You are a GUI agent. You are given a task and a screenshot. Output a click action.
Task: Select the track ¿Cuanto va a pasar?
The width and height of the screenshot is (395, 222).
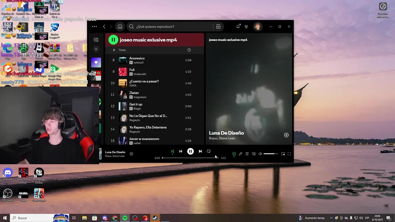coord(155,83)
